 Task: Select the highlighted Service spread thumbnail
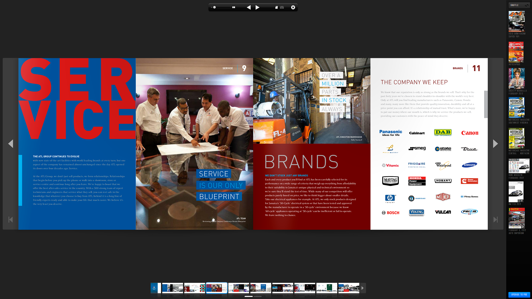click(217, 288)
